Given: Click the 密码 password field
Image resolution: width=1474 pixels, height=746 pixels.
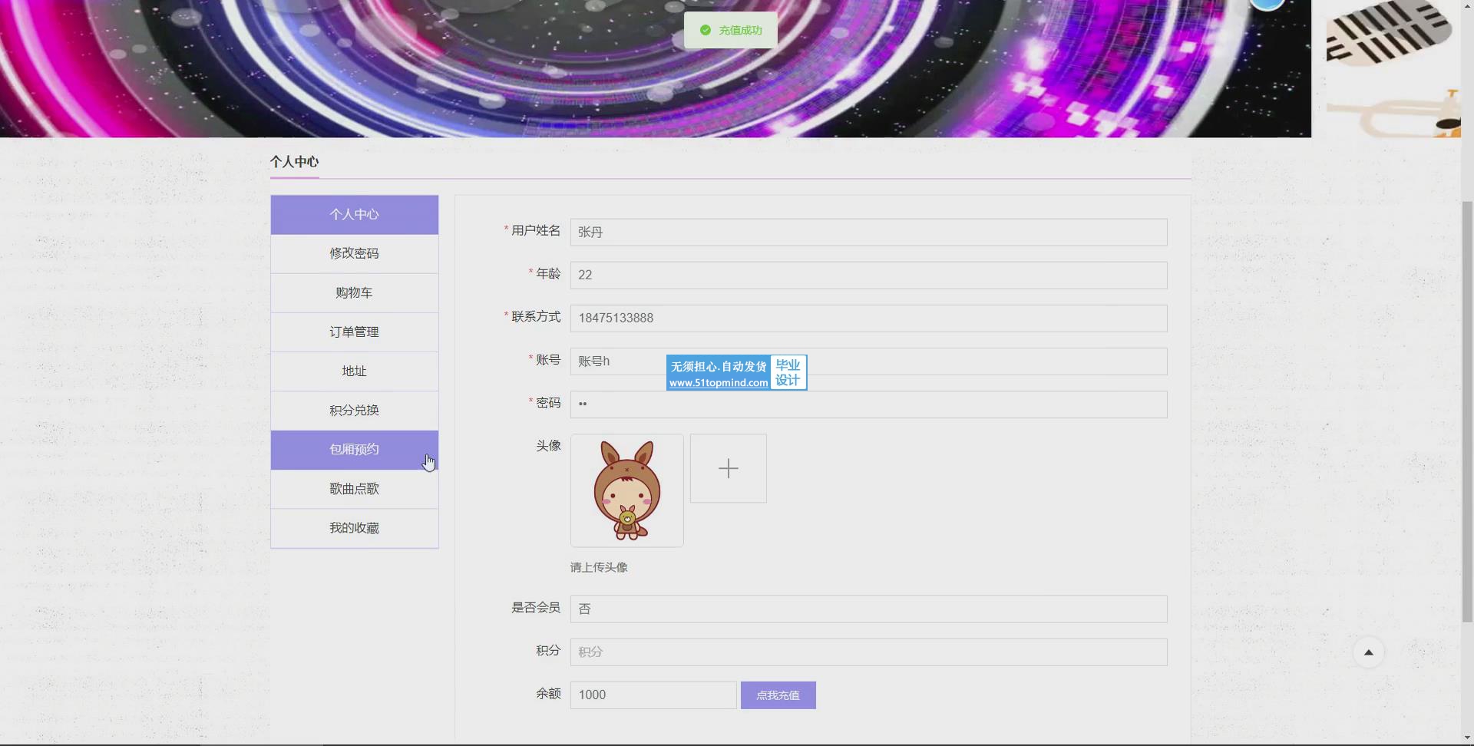Looking at the screenshot, I should click(868, 404).
